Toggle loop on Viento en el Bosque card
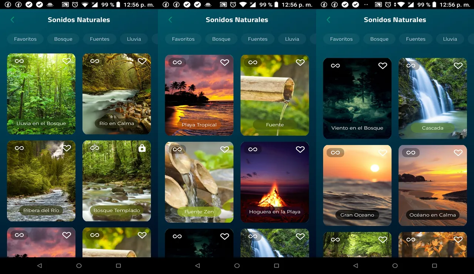The height and width of the screenshot is (274, 474). (336, 65)
